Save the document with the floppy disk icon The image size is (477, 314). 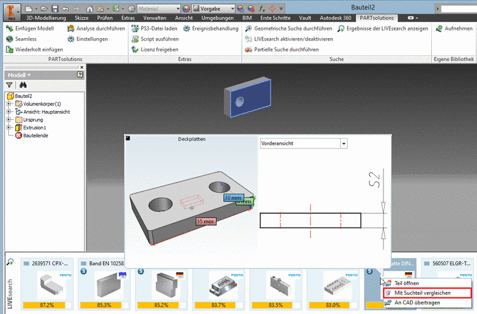pos(55,9)
